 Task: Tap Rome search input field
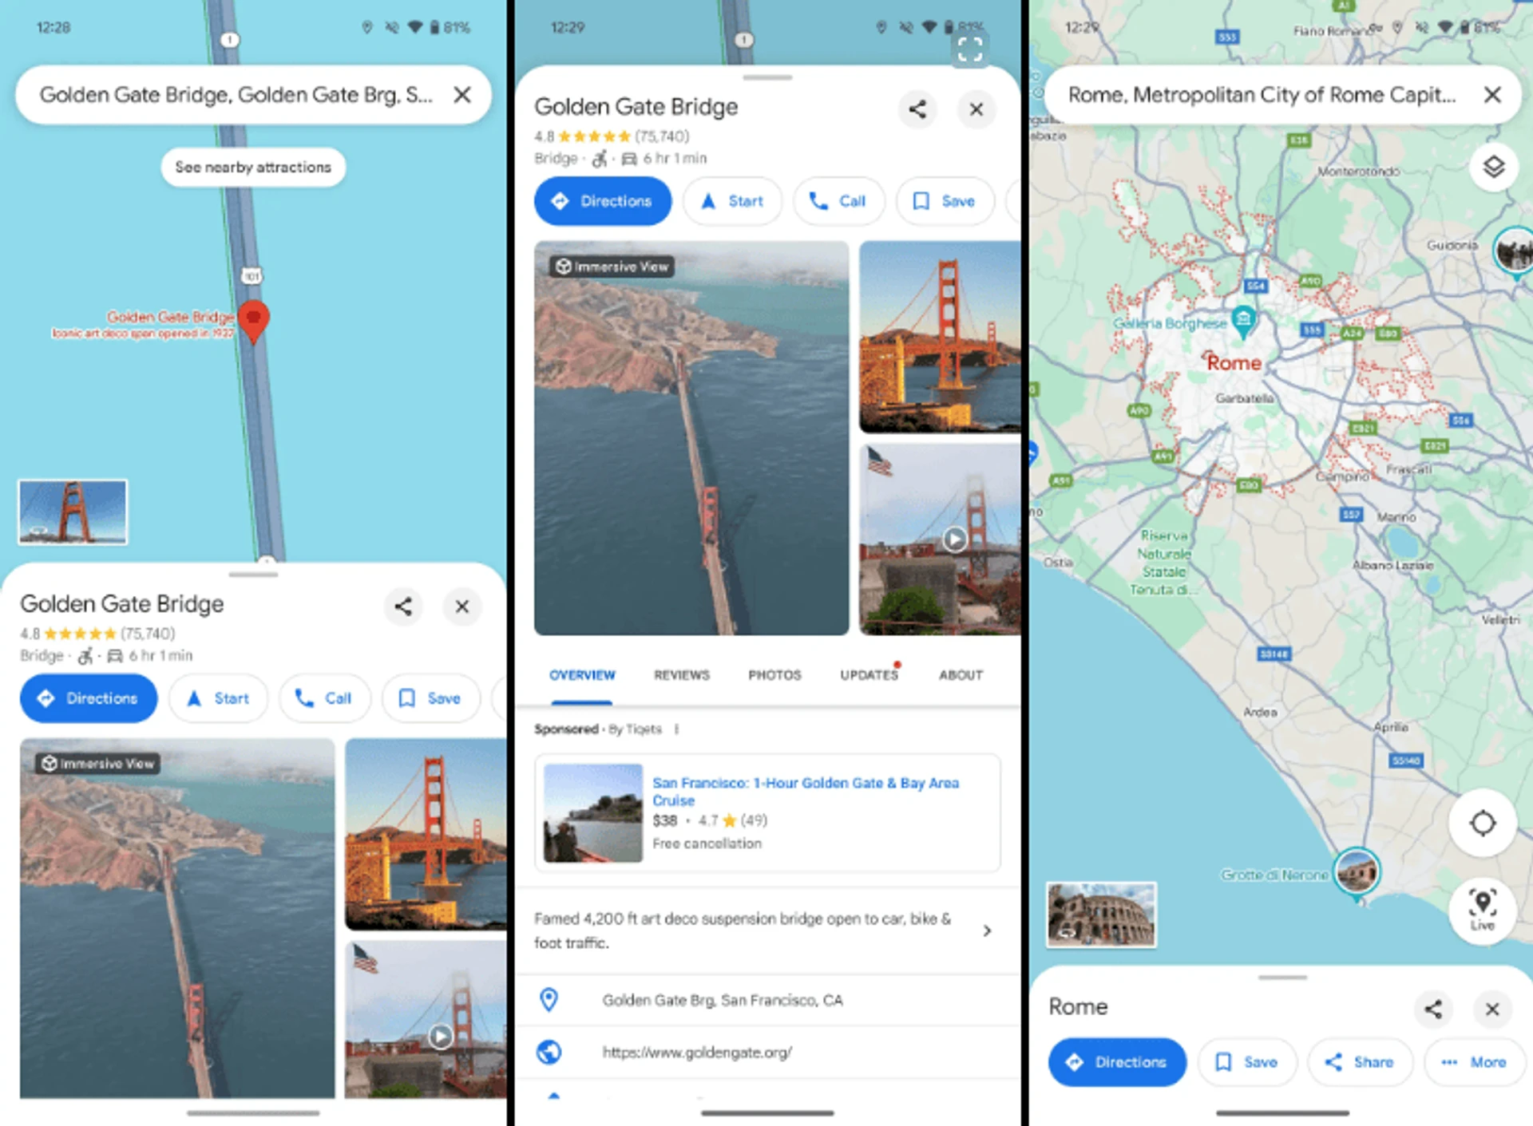click(1262, 95)
